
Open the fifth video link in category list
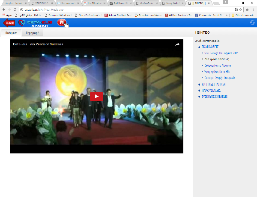click(220, 78)
